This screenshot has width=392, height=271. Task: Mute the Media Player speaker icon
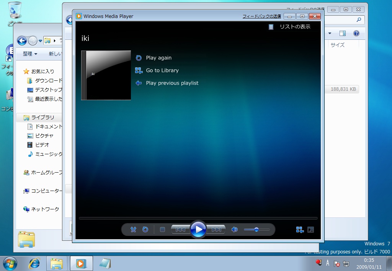coord(235,230)
